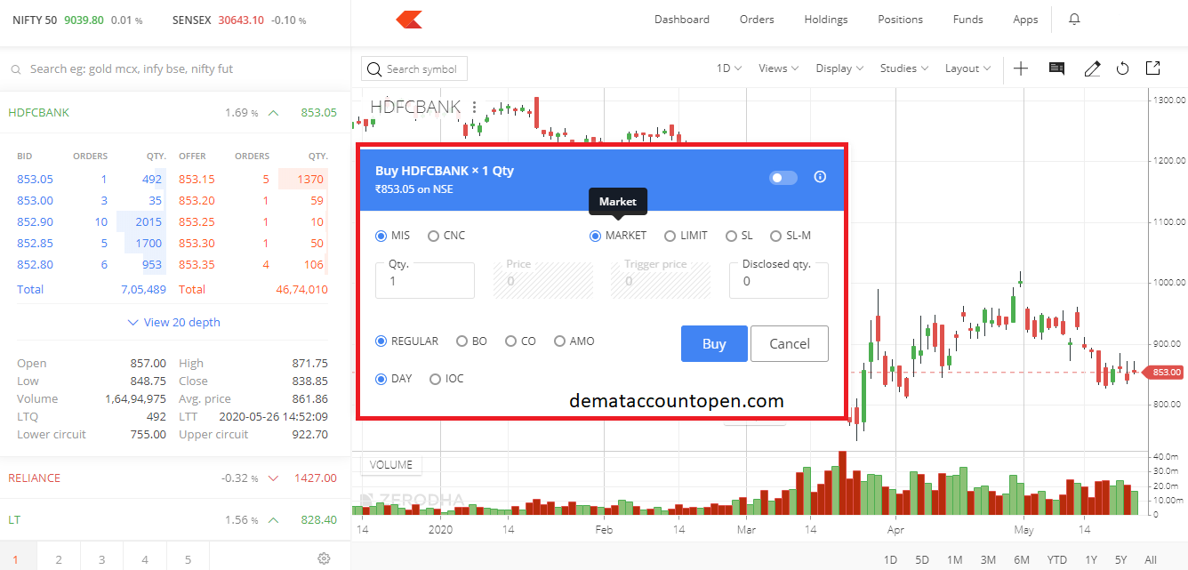Show All chart range

[x=1151, y=559]
